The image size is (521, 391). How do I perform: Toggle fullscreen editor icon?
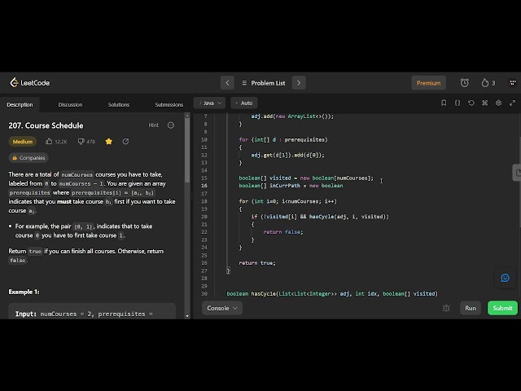click(512, 103)
